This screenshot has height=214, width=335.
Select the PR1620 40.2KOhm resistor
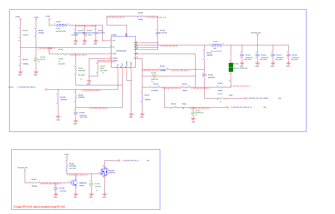coord(67,165)
